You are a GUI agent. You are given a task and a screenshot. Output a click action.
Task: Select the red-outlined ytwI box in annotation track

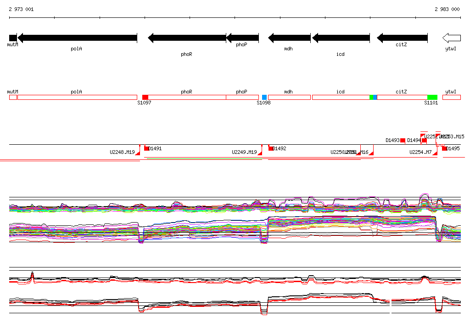[452, 97]
